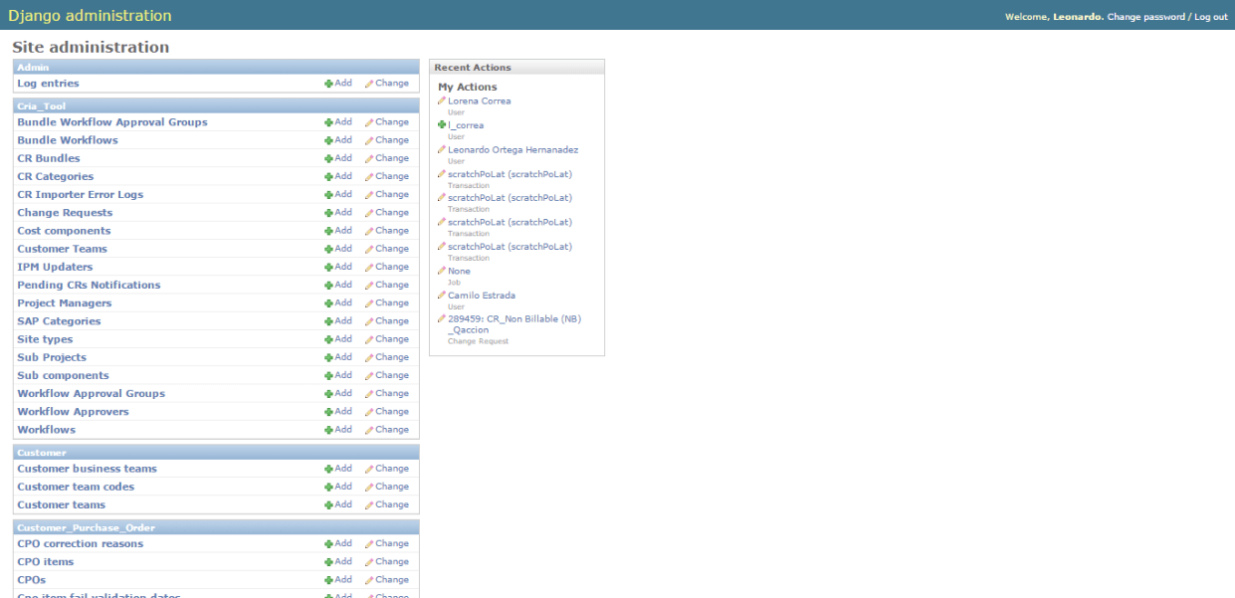This screenshot has width=1235, height=598.
Task: Click the pencil icon for CR Bundles
Action: [369, 159]
